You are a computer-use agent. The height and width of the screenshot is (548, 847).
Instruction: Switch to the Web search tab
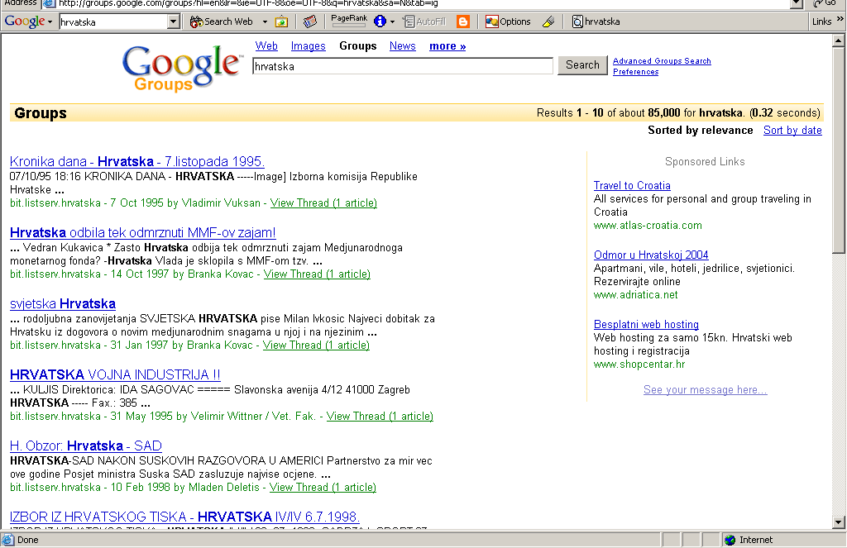tap(266, 46)
